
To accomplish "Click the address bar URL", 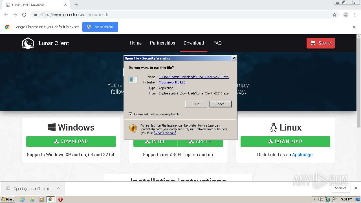I will [74, 15].
